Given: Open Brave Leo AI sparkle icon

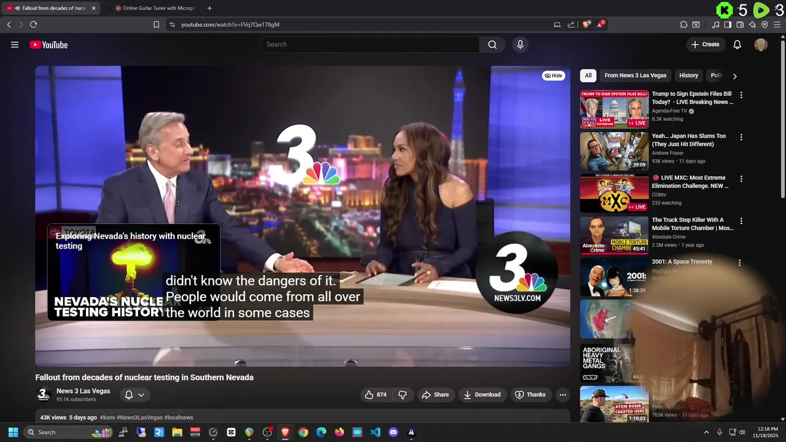Looking at the screenshot, I should click(752, 25).
